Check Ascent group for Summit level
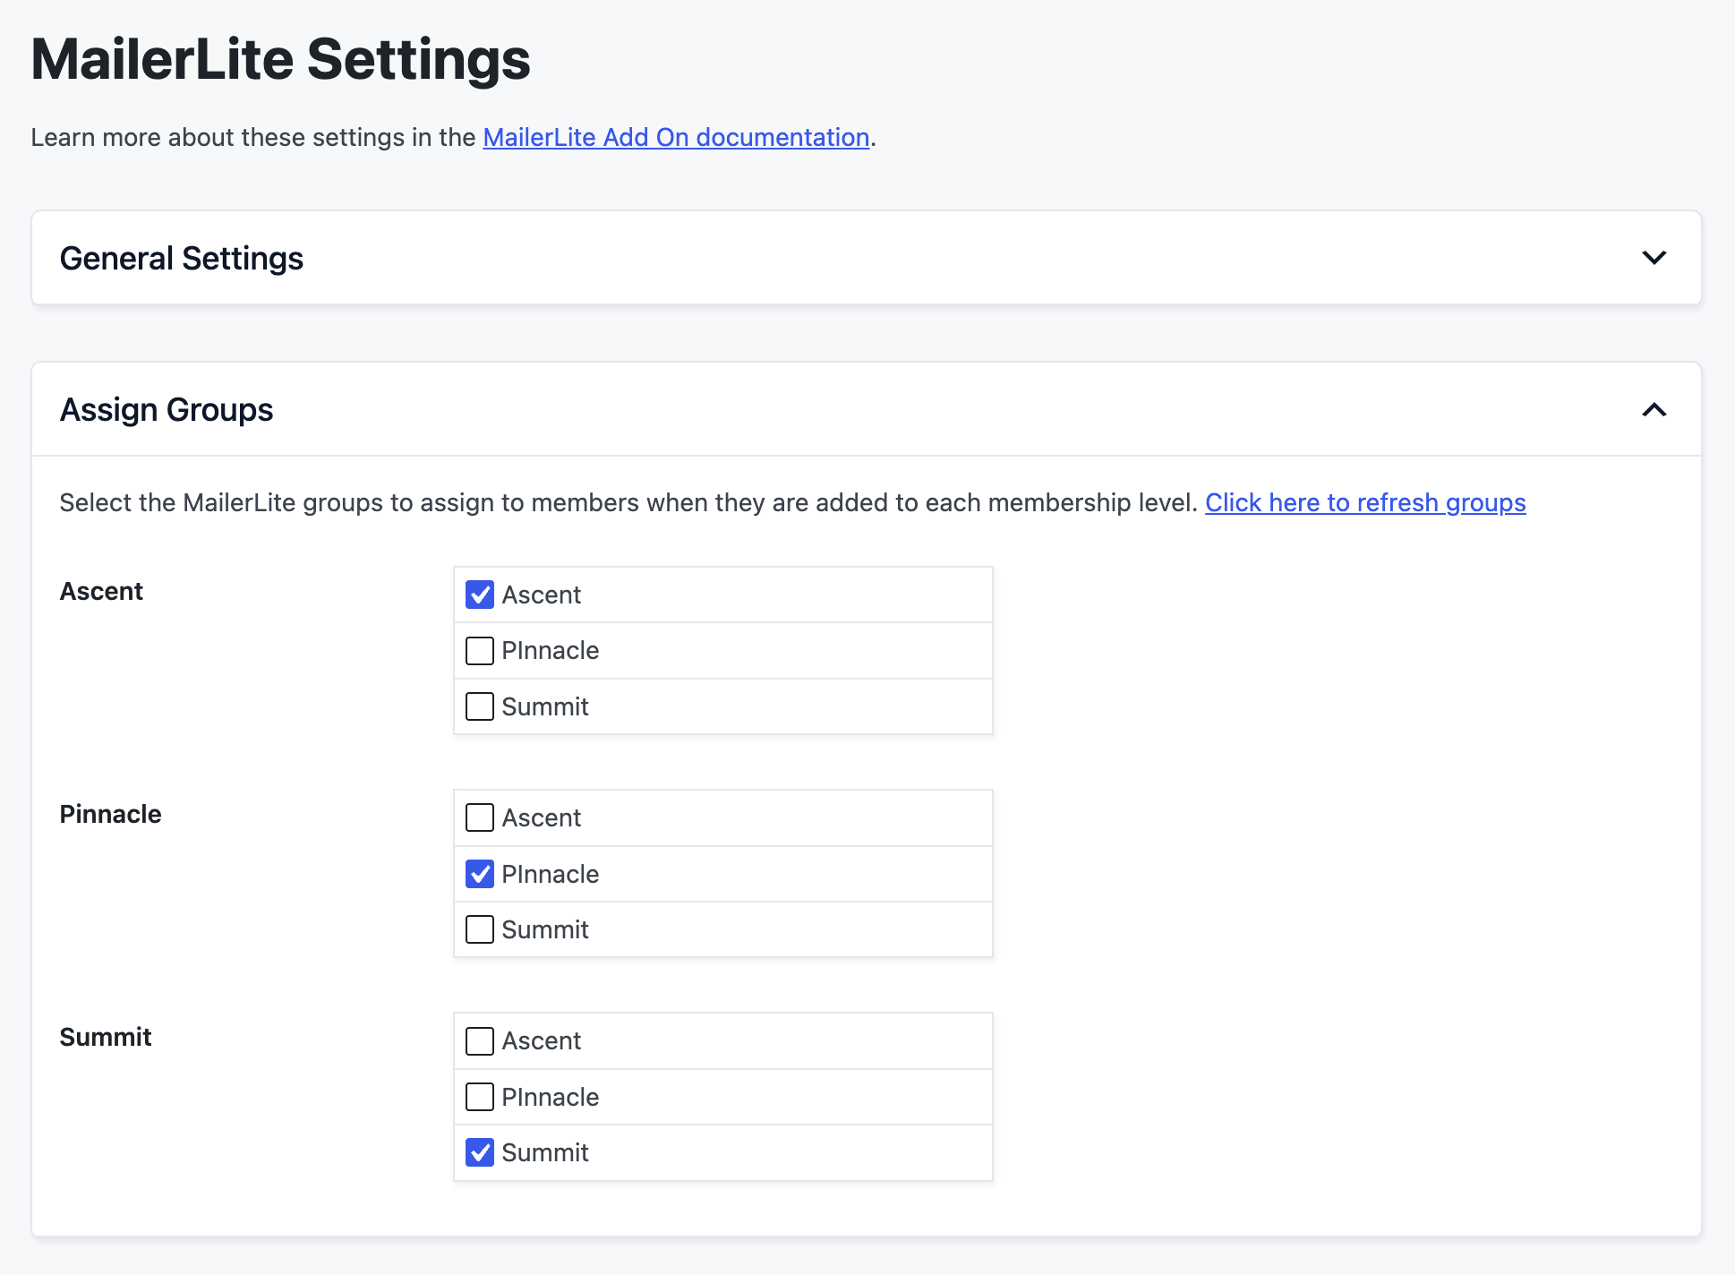The image size is (1735, 1275). pyautogui.click(x=480, y=1040)
